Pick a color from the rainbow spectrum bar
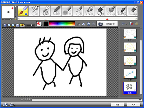144x108 pixels. click(62, 24)
